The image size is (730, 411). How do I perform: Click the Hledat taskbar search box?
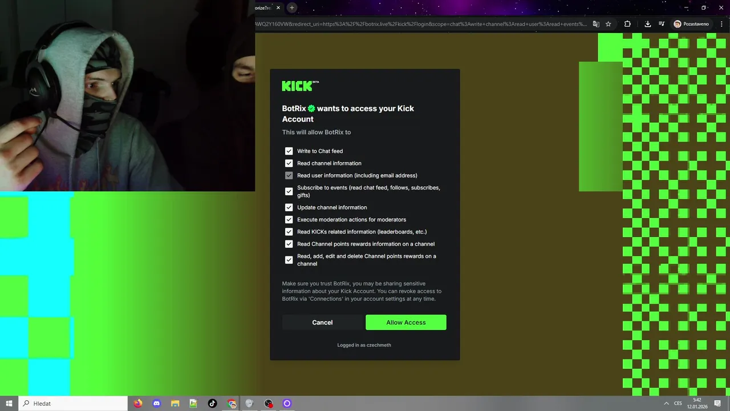pos(74,404)
